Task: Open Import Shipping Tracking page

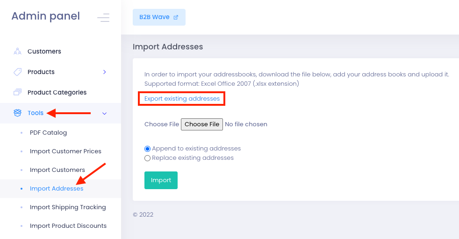Action: coord(68,207)
